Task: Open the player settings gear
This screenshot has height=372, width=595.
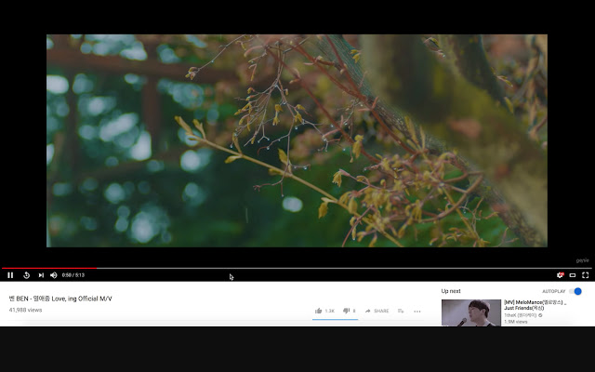Action: tap(560, 275)
